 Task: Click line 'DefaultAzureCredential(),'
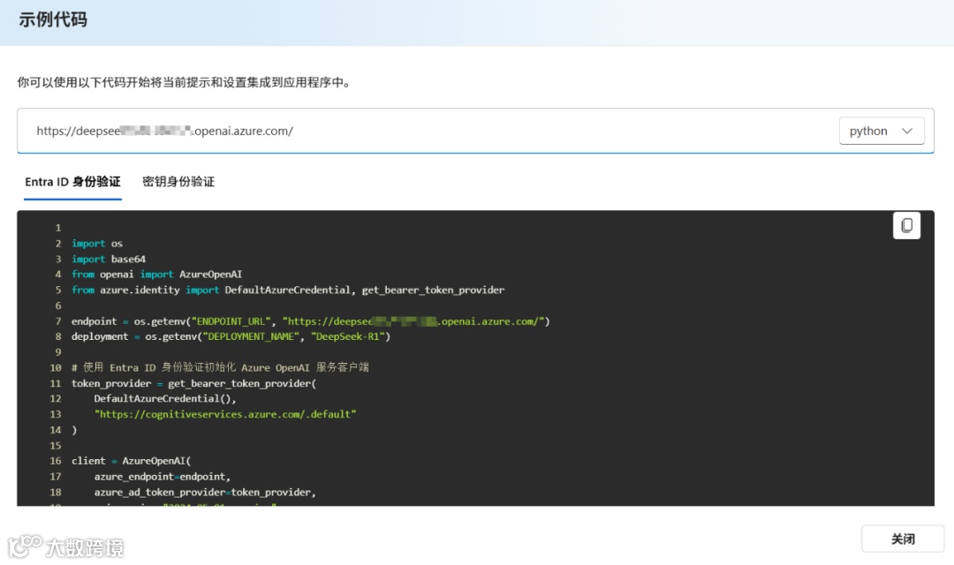coord(165,398)
